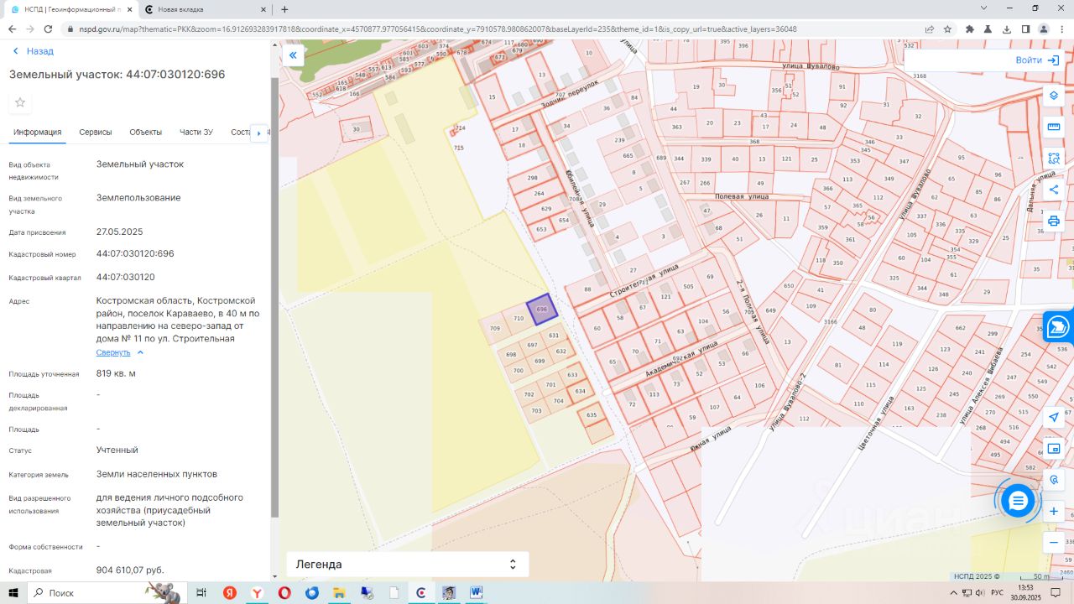
Task: Center map on my location
Action: (1054, 417)
